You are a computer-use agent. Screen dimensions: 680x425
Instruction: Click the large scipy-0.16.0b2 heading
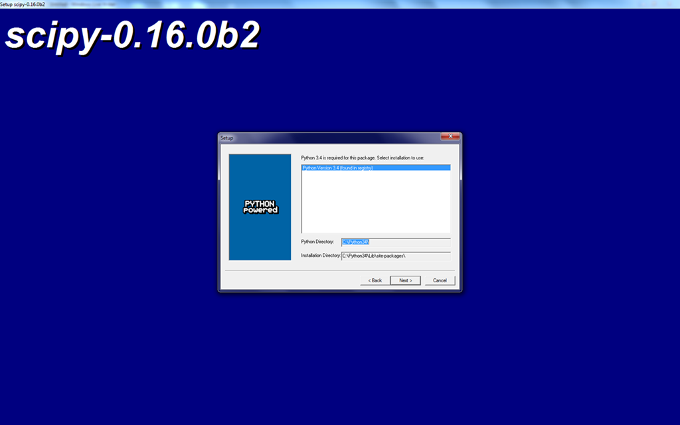tap(131, 37)
